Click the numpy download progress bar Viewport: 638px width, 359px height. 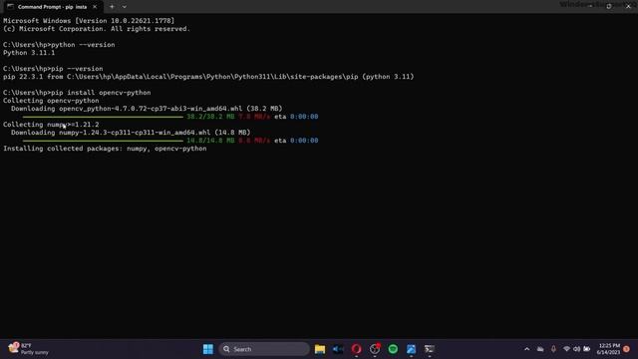pos(103,141)
